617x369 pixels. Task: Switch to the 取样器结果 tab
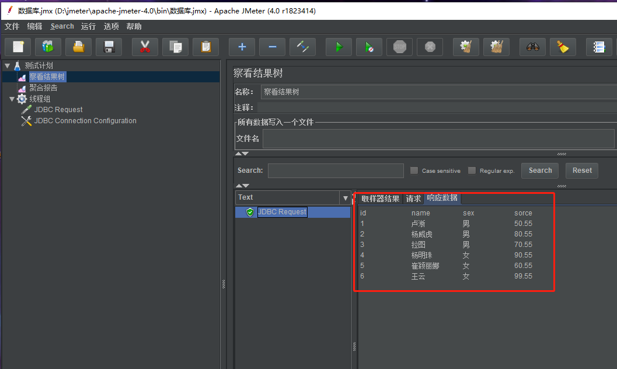[x=380, y=199]
